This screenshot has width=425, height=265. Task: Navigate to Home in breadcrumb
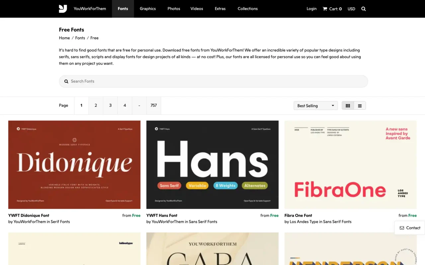tap(64, 38)
